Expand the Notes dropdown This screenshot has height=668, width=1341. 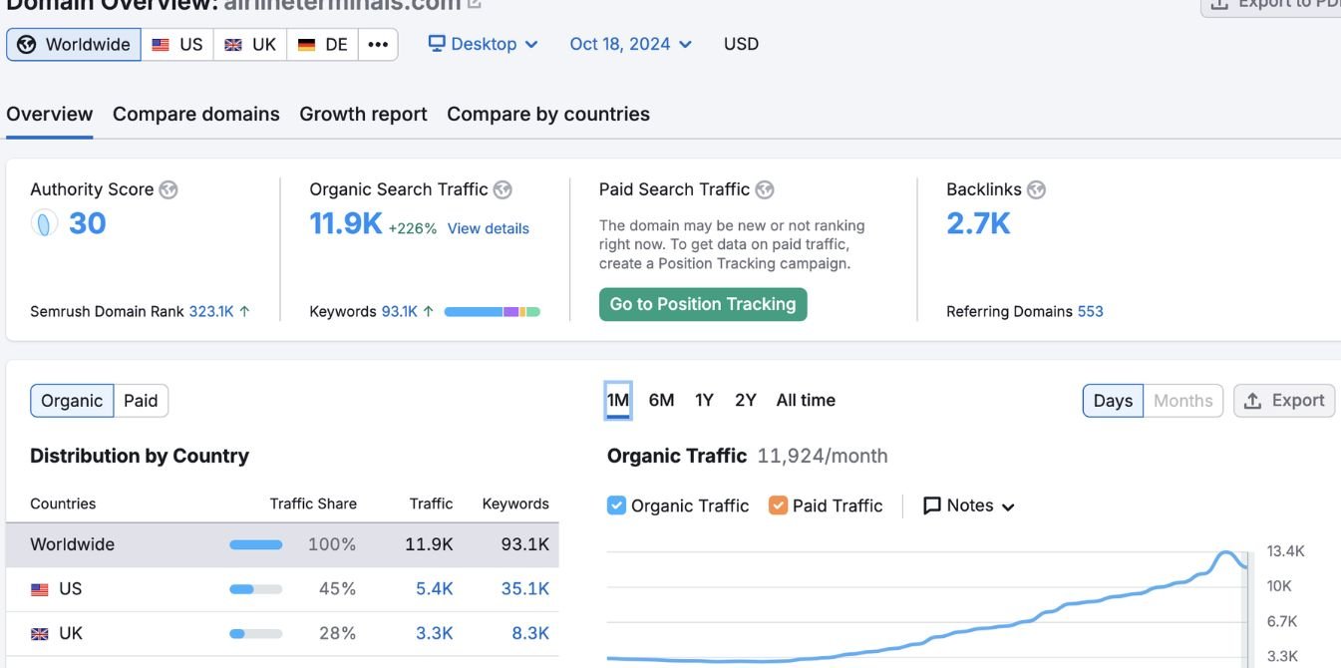(x=969, y=505)
